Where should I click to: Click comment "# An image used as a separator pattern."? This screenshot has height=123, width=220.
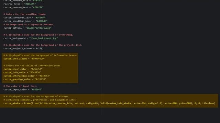click(29, 25)
